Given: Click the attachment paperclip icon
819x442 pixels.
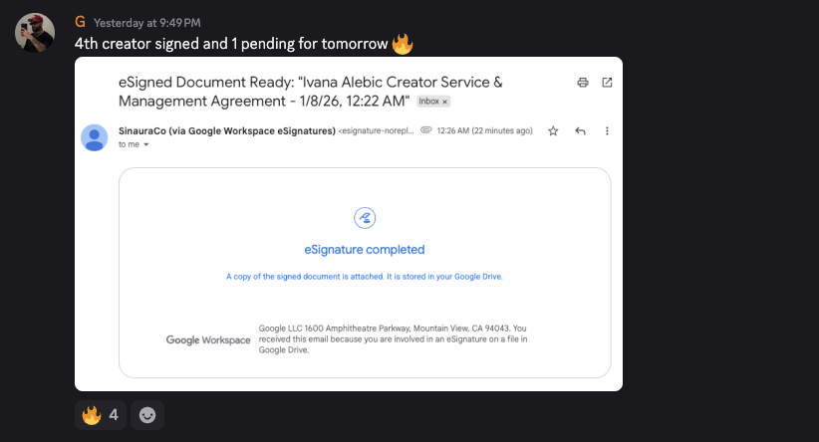Looking at the screenshot, I should (x=426, y=130).
